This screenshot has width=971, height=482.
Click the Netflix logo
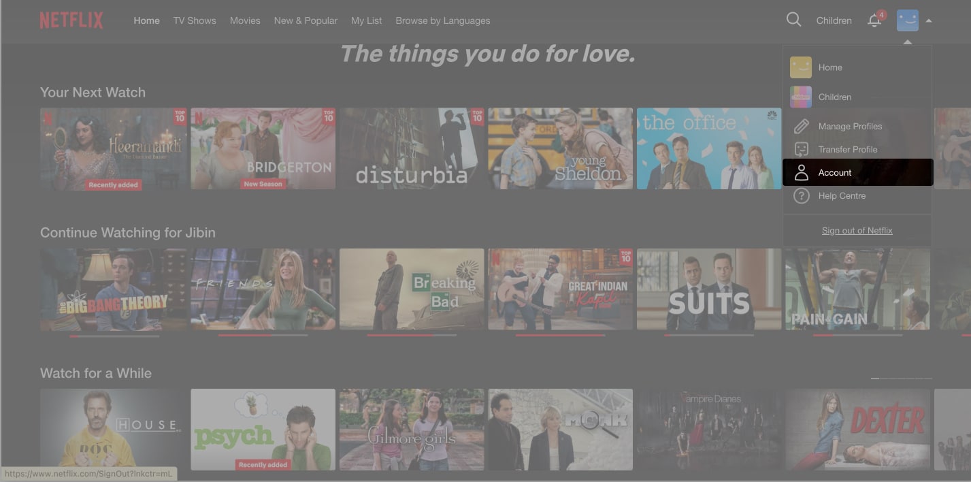[x=71, y=20]
